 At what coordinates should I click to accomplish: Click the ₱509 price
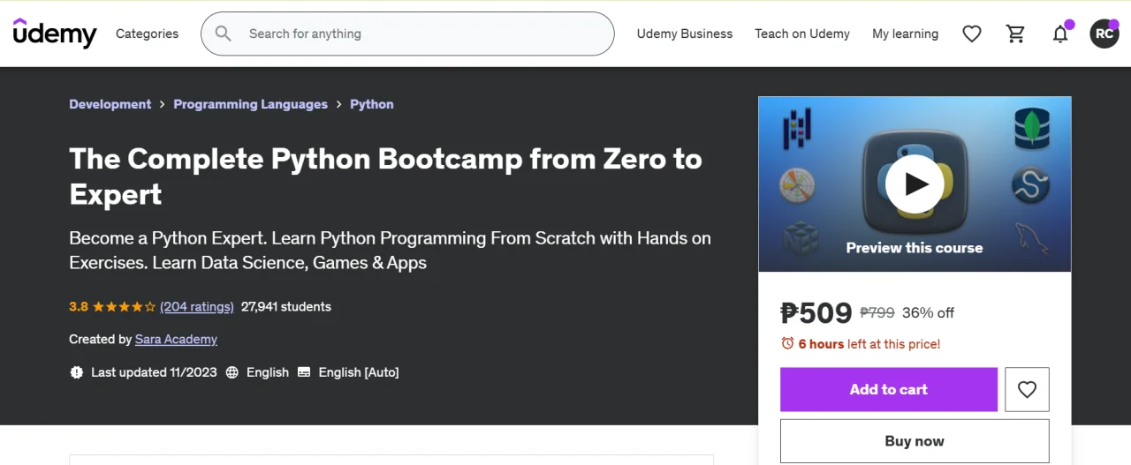pyautogui.click(x=816, y=312)
